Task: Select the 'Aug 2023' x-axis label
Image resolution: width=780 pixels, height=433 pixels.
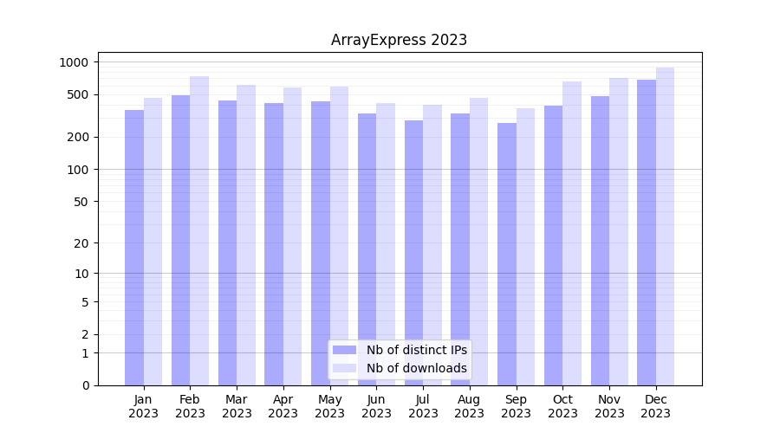Action: coord(469,406)
